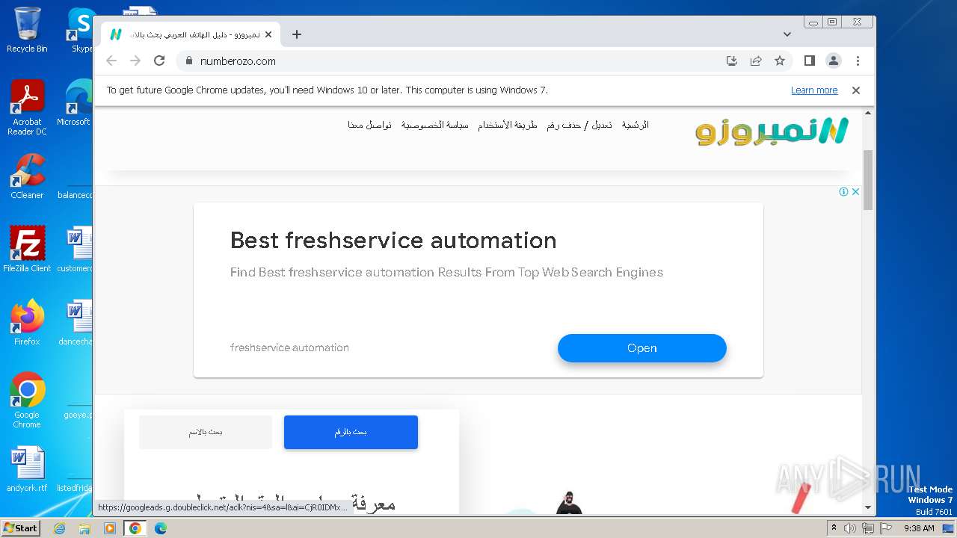Select the بحث بالرقم search tab

[351, 433]
